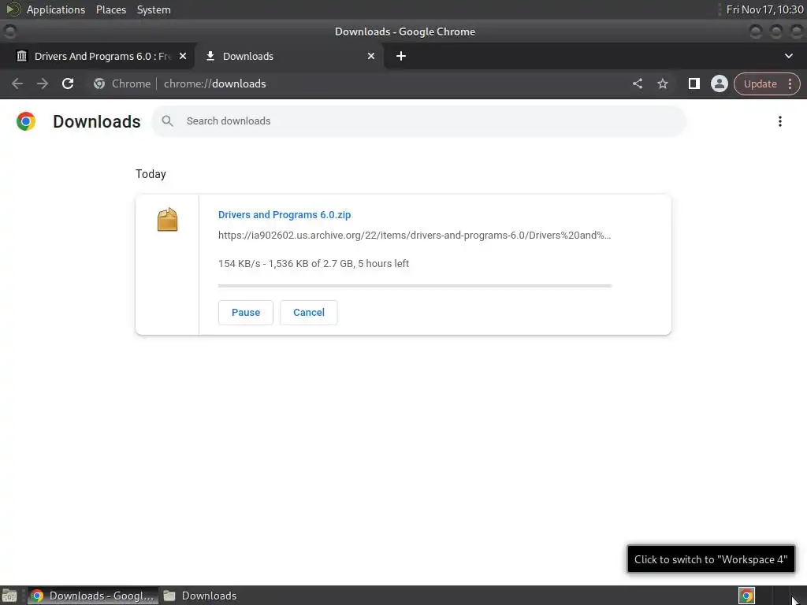Bookmark this page with the star icon

[x=662, y=84]
